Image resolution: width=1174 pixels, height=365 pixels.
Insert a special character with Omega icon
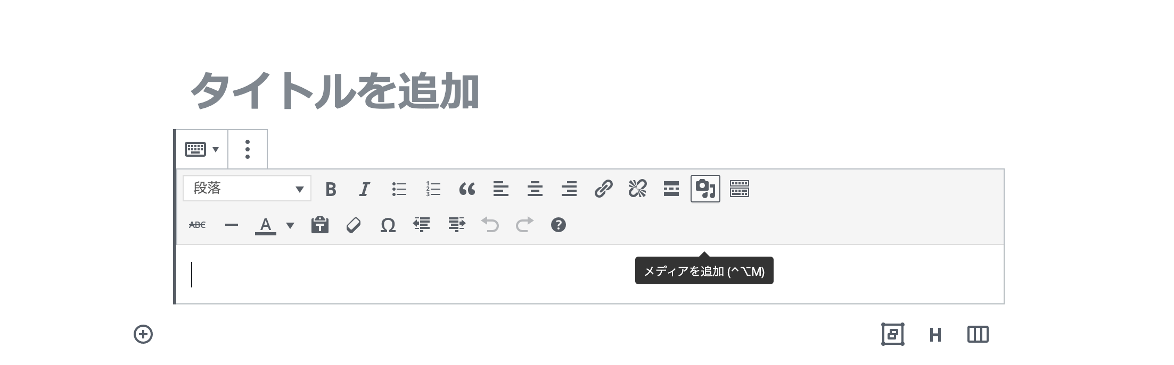pyautogui.click(x=388, y=225)
